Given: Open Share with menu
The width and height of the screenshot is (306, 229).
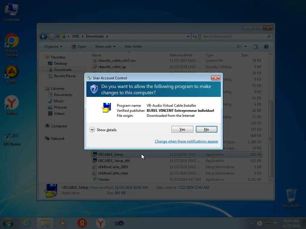Looking at the screenshot, I should [105, 47].
